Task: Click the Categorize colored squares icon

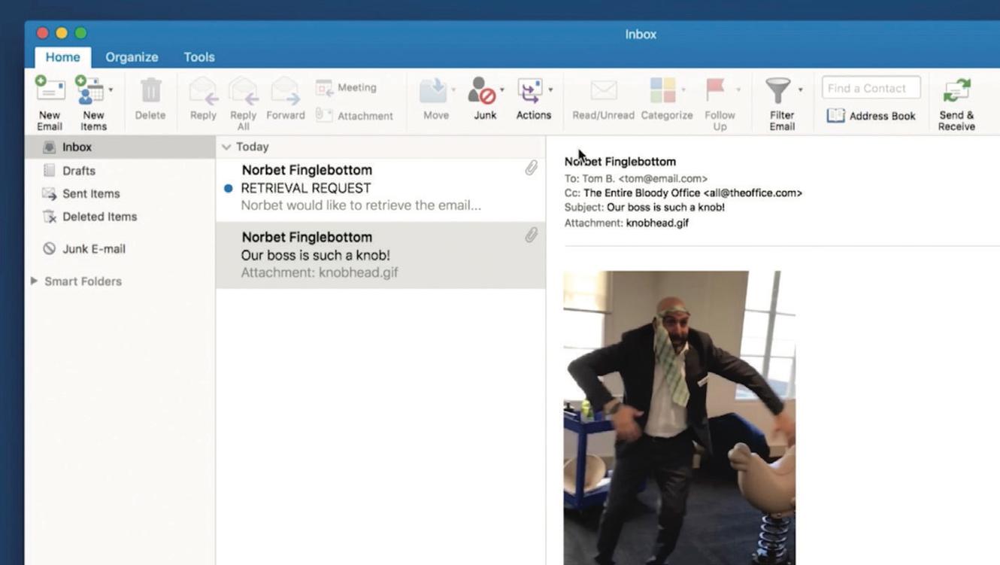Action: click(x=663, y=91)
